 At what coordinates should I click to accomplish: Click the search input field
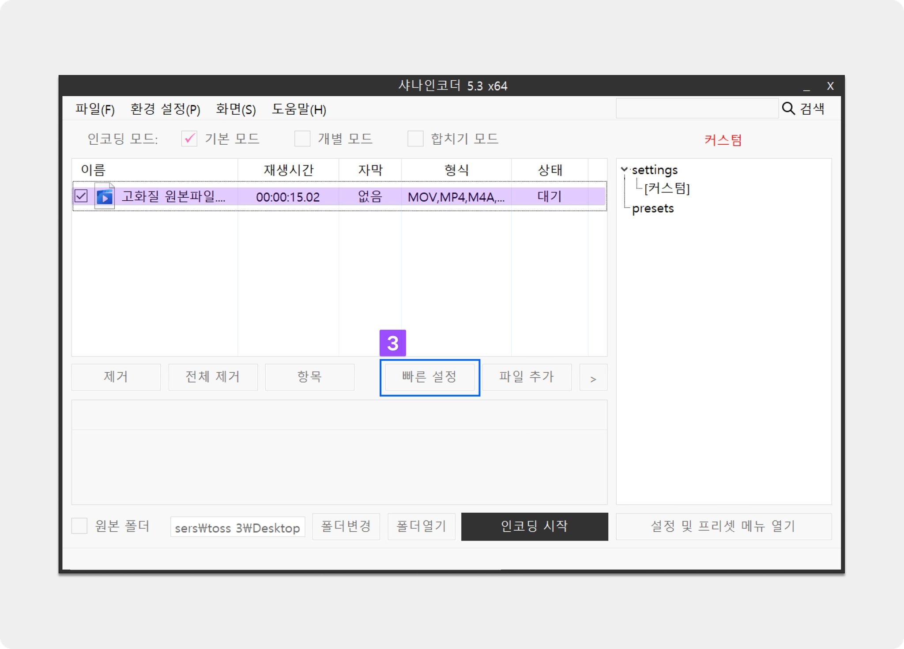pyautogui.click(x=697, y=109)
